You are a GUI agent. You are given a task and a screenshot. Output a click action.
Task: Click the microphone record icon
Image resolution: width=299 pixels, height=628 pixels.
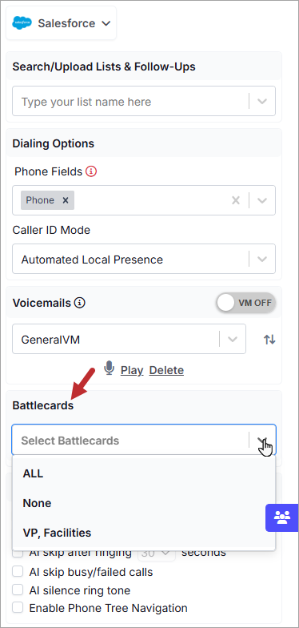[x=109, y=368]
